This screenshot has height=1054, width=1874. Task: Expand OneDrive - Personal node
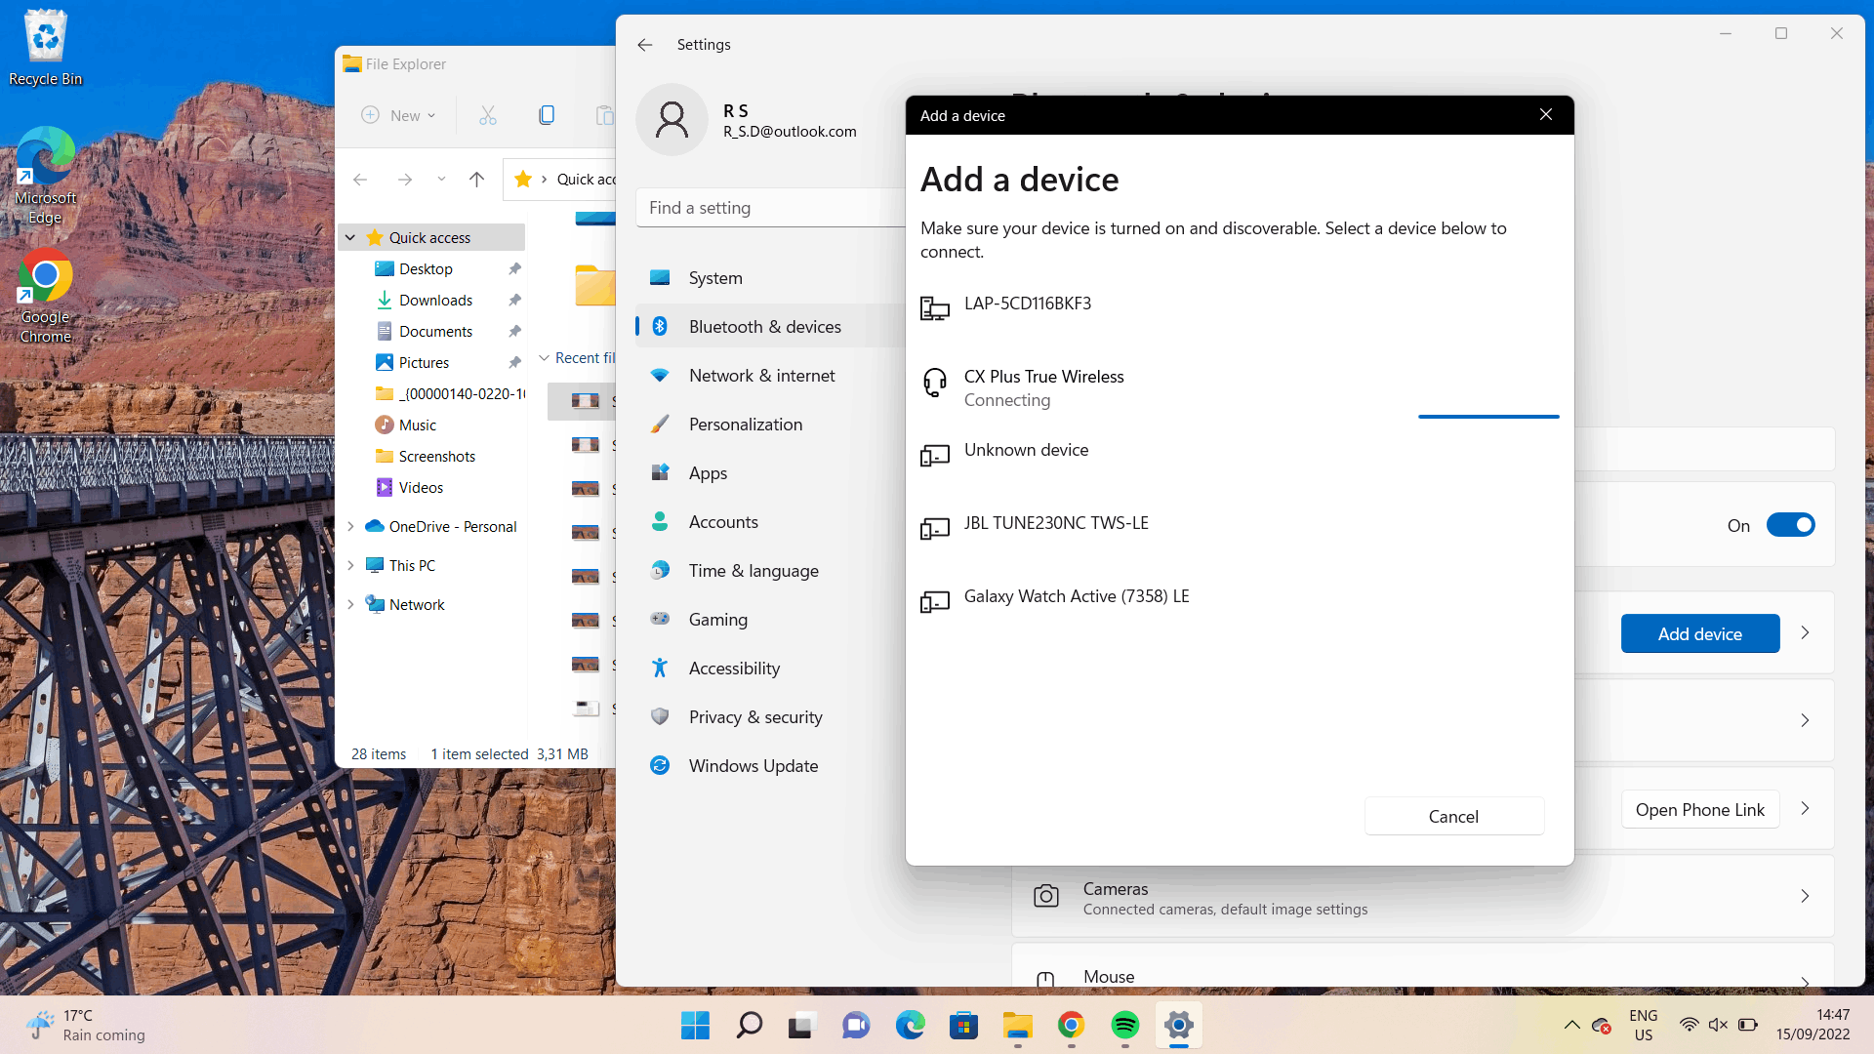tap(350, 526)
